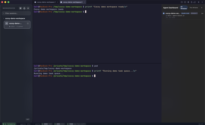Click the notifications bell icon

[x=24, y=8]
